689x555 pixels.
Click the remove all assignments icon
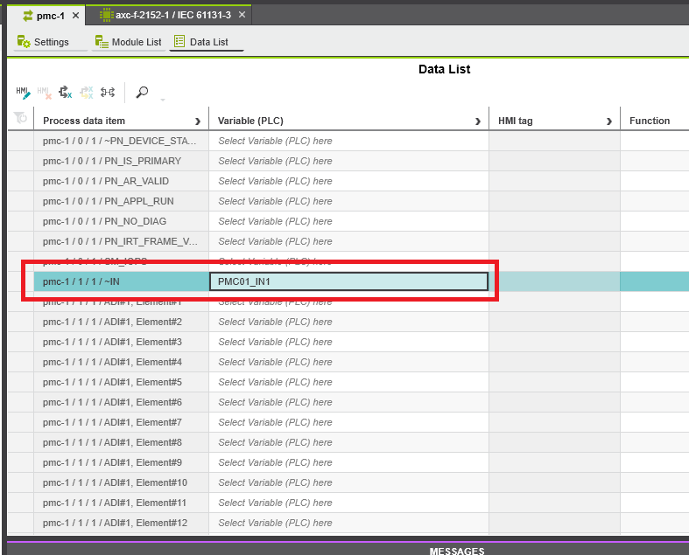pos(87,92)
